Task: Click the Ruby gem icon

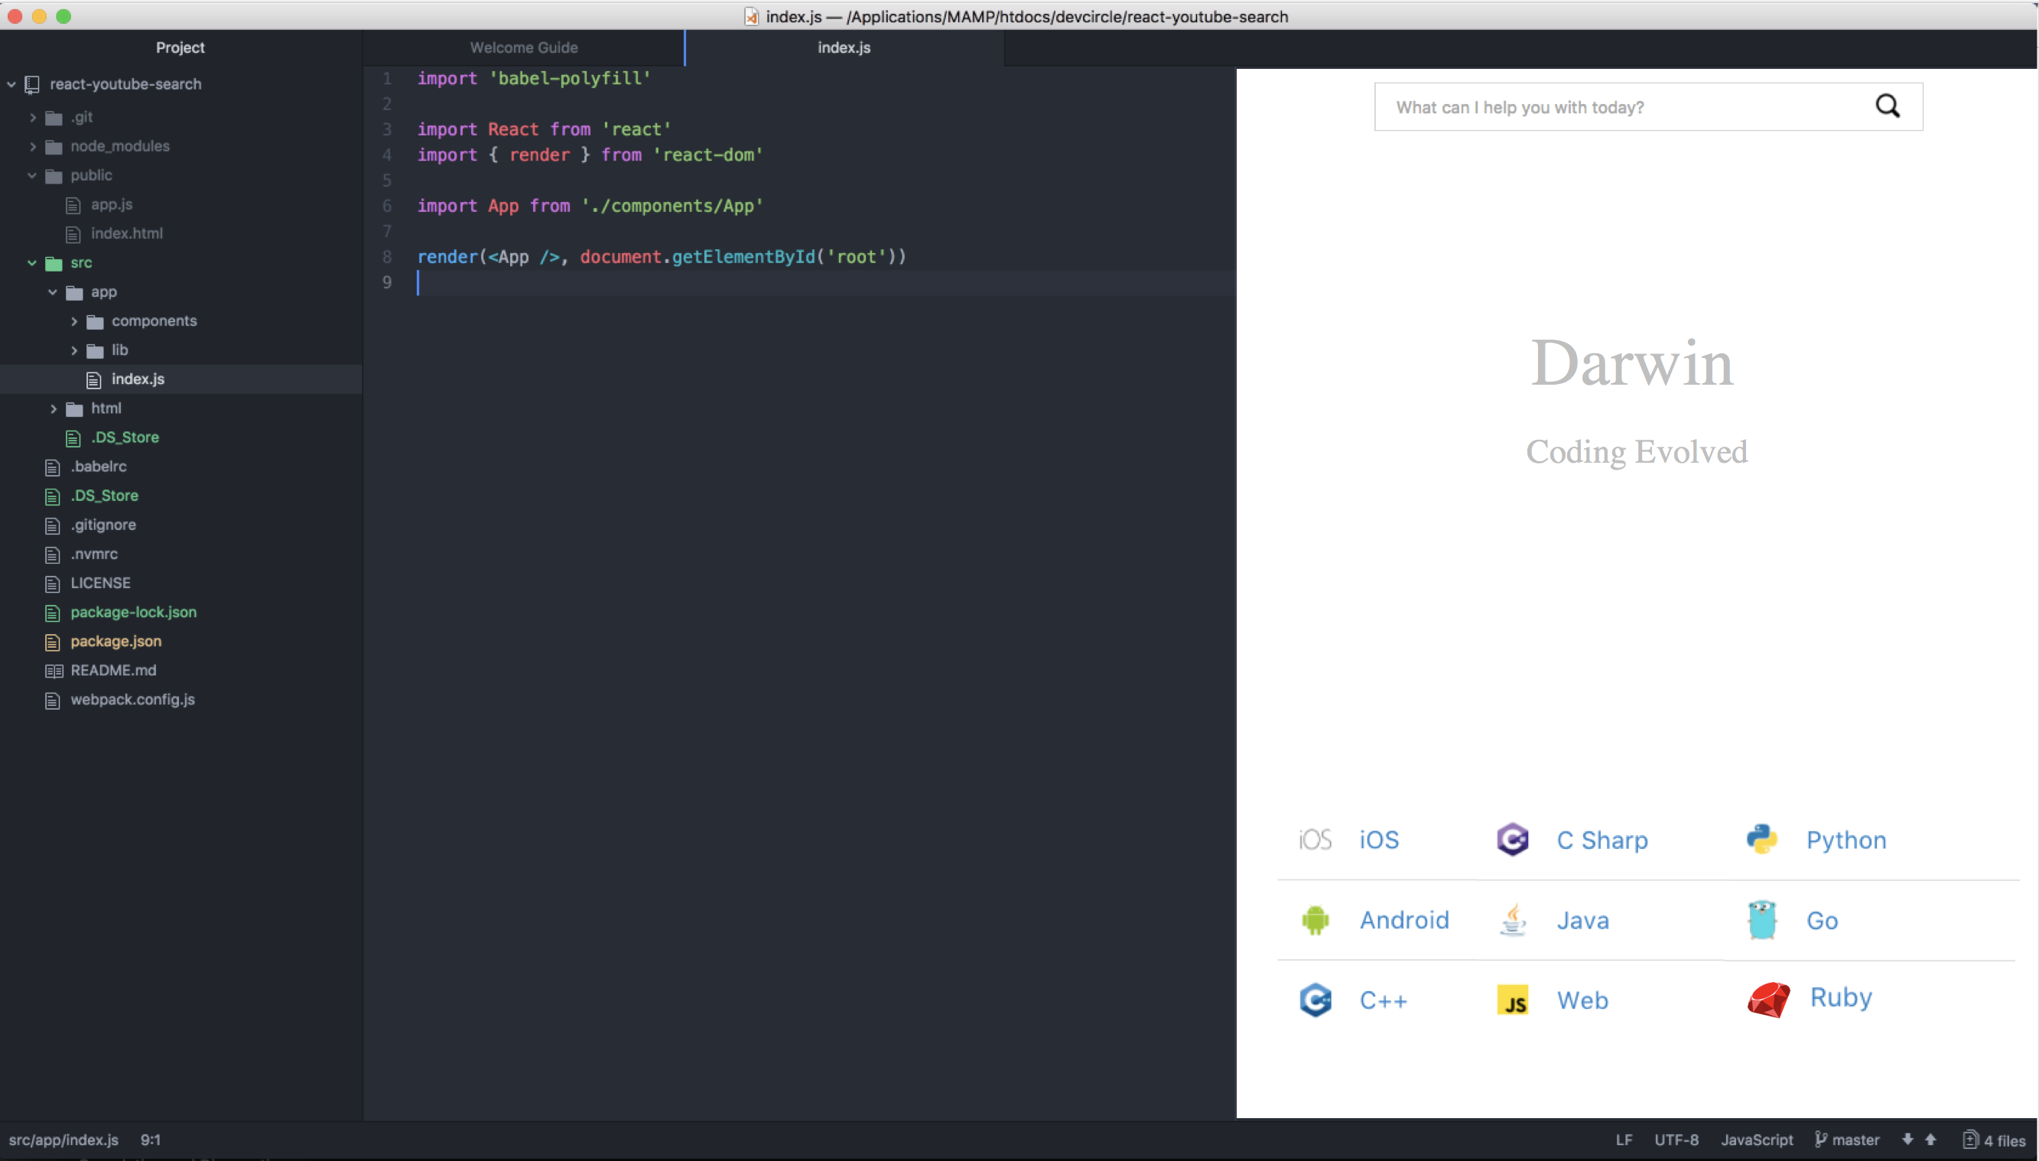Action: click(x=1768, y=999)
